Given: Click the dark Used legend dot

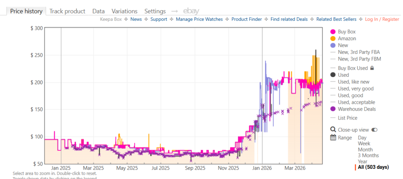Looking at the screenshot, I should (333, 75).
